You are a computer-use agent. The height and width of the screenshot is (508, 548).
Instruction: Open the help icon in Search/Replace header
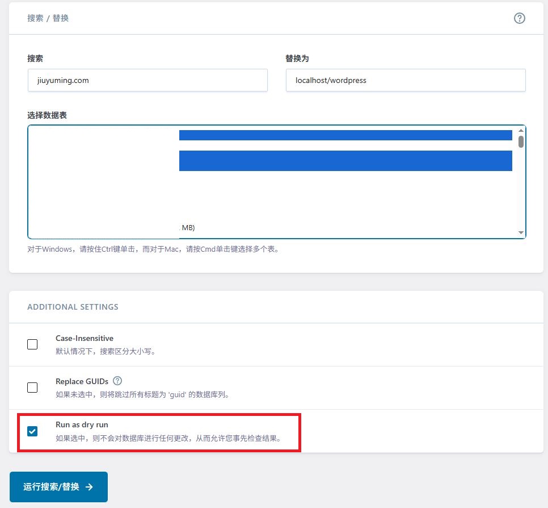point(519,18)
